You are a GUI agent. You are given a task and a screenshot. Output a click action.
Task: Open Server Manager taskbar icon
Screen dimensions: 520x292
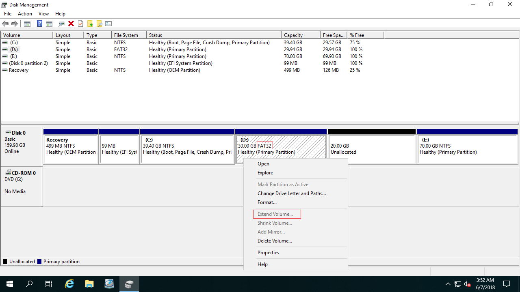pos(109,284)
